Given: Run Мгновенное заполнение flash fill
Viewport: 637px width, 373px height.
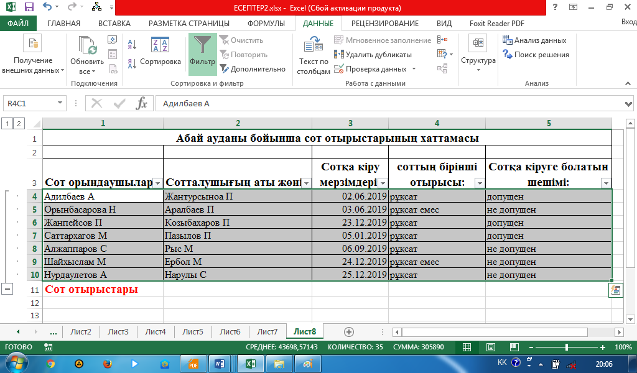Looking at the screenshot, I should click(x=383, y=40).
